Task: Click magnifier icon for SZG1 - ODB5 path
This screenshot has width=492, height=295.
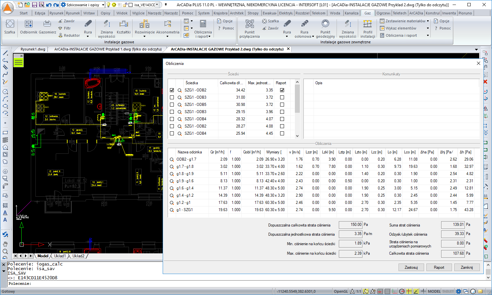Action: click(x=179, y=105)
